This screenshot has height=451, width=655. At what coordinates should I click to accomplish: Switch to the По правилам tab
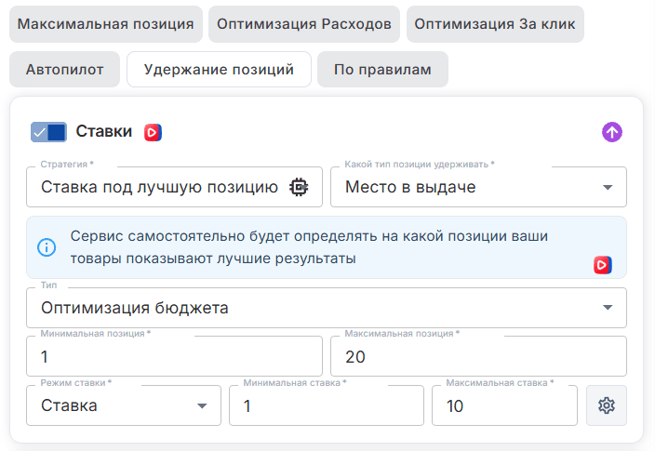click(382, 70)
